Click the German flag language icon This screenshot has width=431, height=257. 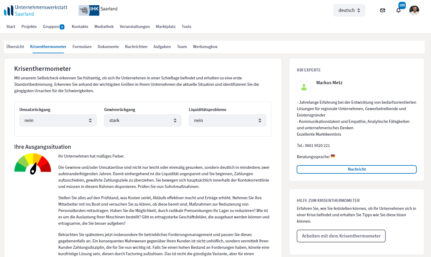pyautogui.click(x=333, y=156)
